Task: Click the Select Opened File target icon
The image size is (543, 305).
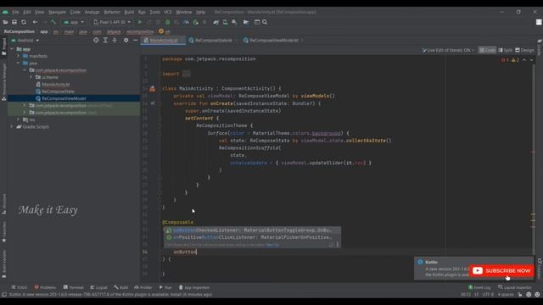Action: pyautogui.click(x=96, y=40)
